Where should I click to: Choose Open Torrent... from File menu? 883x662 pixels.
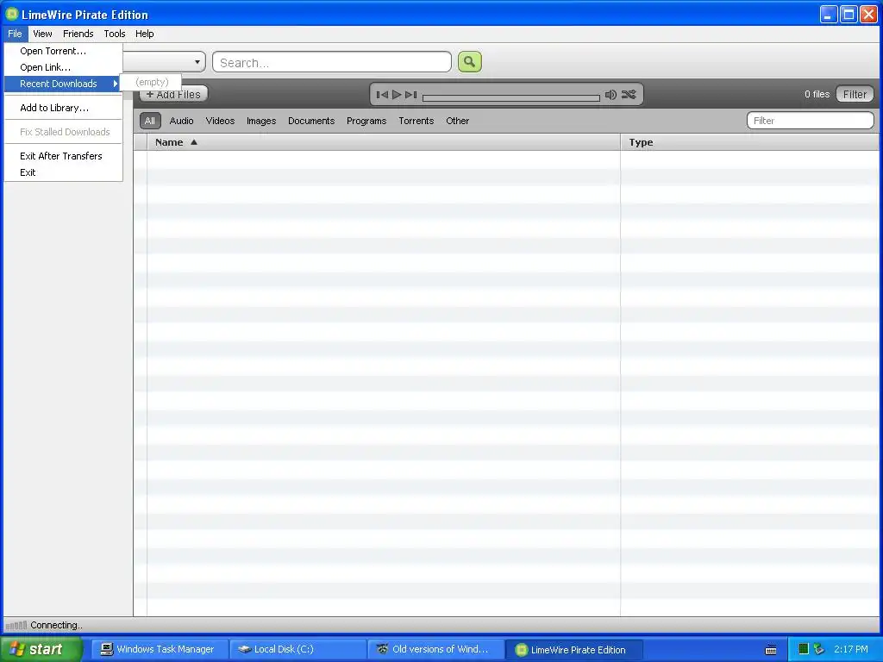click(x=63, y=51)
